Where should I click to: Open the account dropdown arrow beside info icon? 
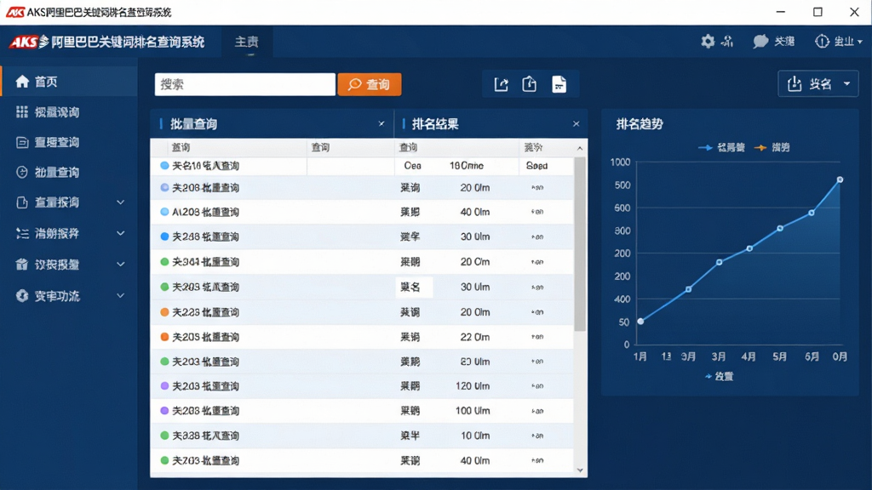coord(860,42)
